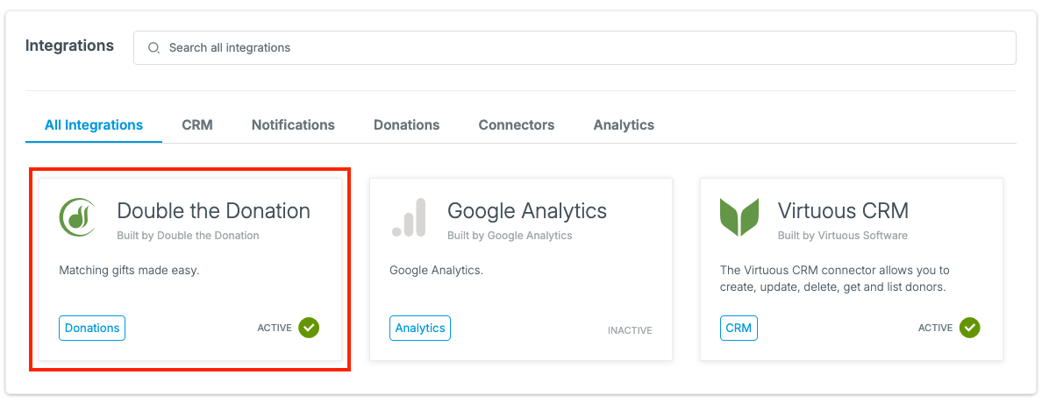
Task: Click the Double the Donation logo icon
Action: pos(78,217)
